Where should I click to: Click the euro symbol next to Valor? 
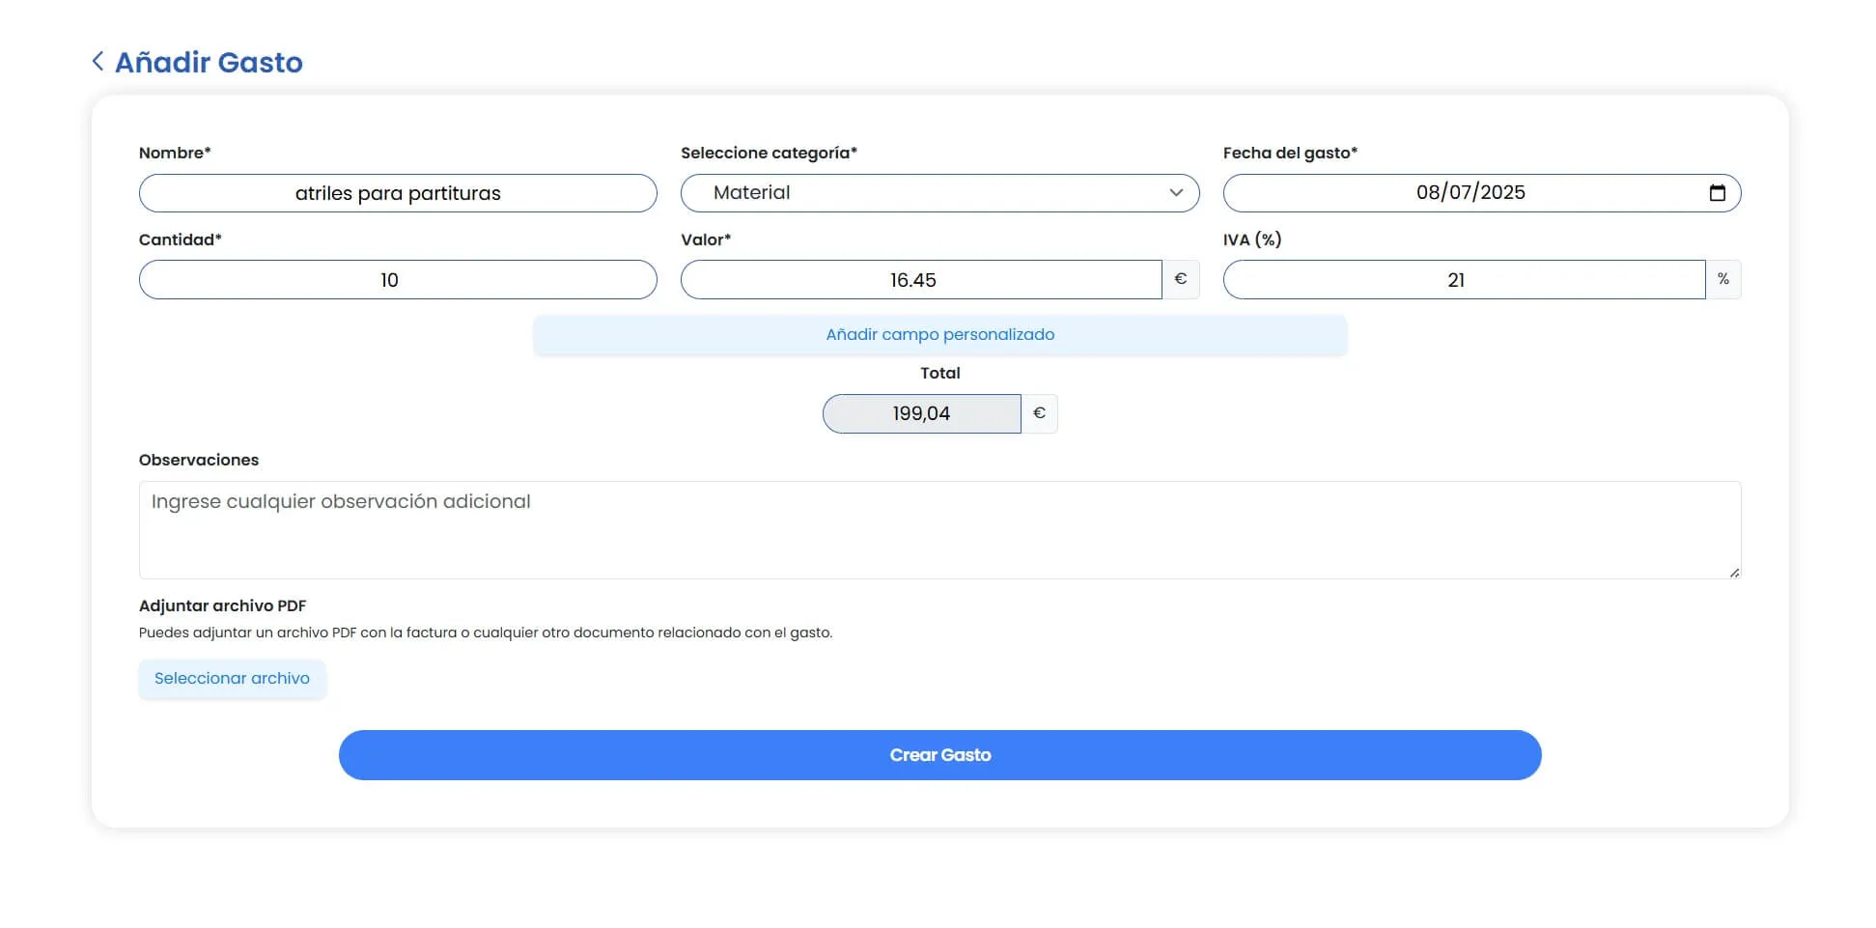(x=1180, y=279)
